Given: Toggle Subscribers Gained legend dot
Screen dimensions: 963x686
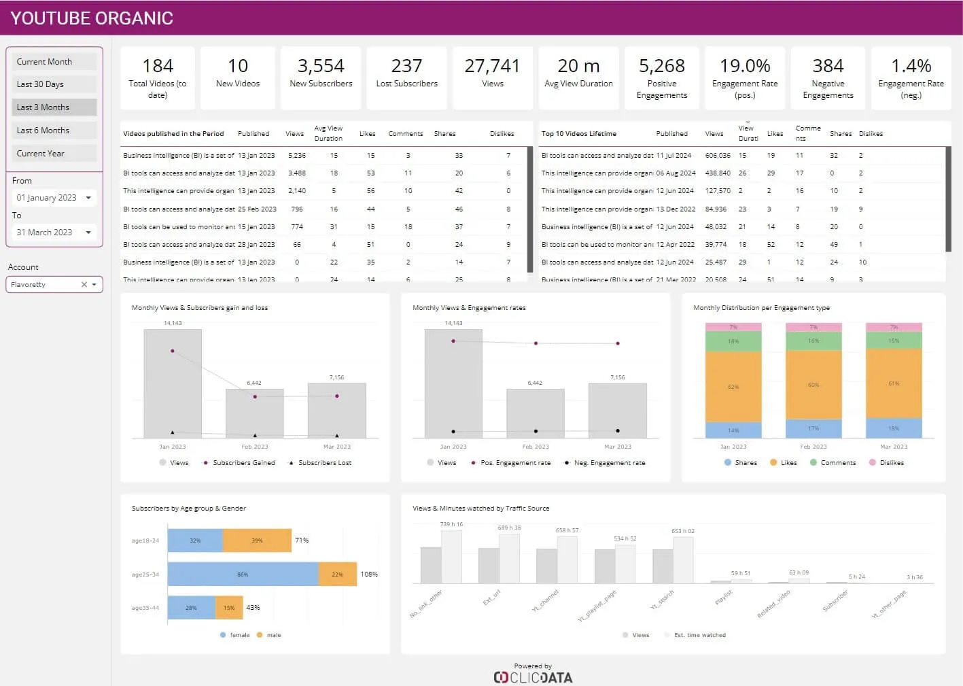Looking at the screenshot, I should (205, 463).
